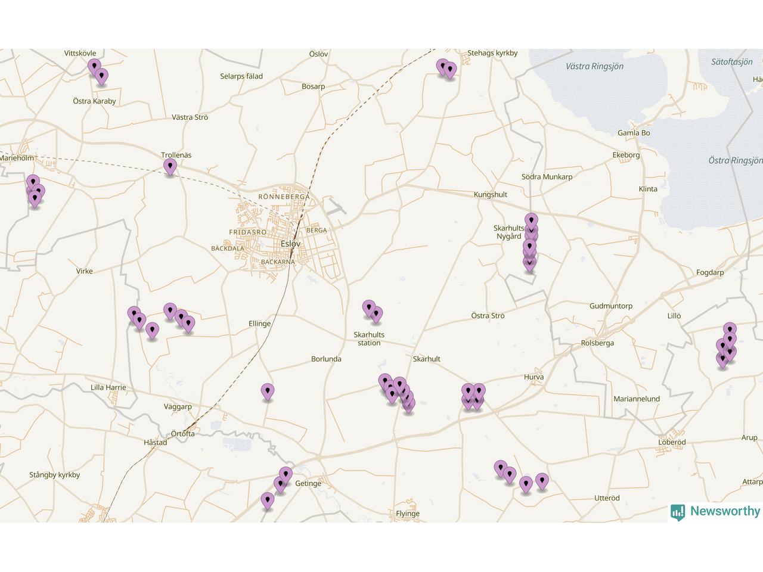The width and height of the screenshot is (763, 572).
Task: Click the Östra Karaby label
Action: (94, 101)
